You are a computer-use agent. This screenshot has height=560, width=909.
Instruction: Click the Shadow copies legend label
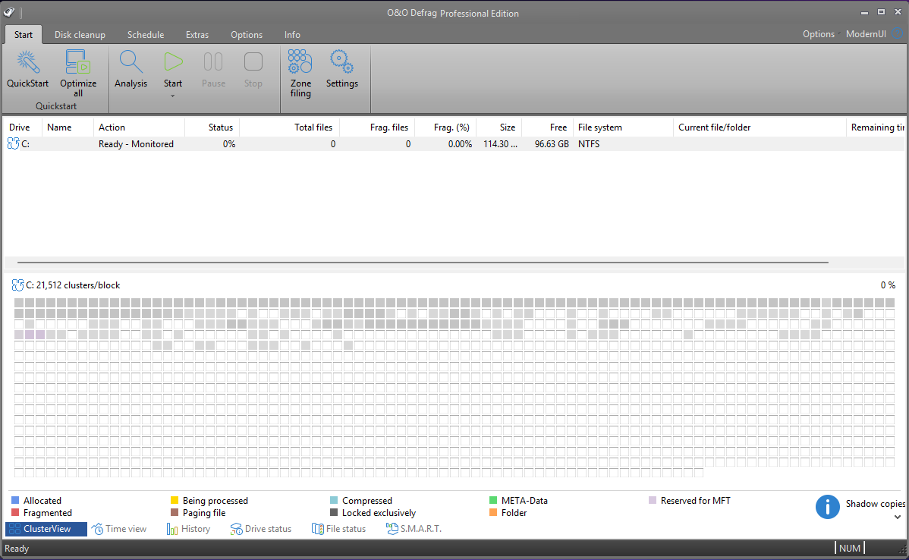876,504
